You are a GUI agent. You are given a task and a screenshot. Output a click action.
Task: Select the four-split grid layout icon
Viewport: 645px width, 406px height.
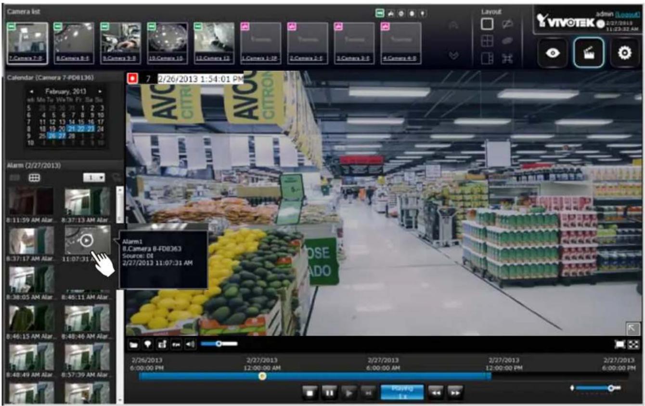(x=487, y=41)
